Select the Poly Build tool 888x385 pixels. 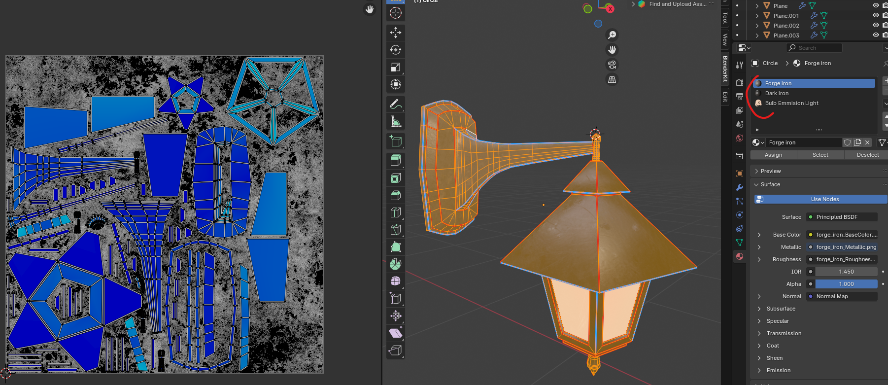click(396, 247)
